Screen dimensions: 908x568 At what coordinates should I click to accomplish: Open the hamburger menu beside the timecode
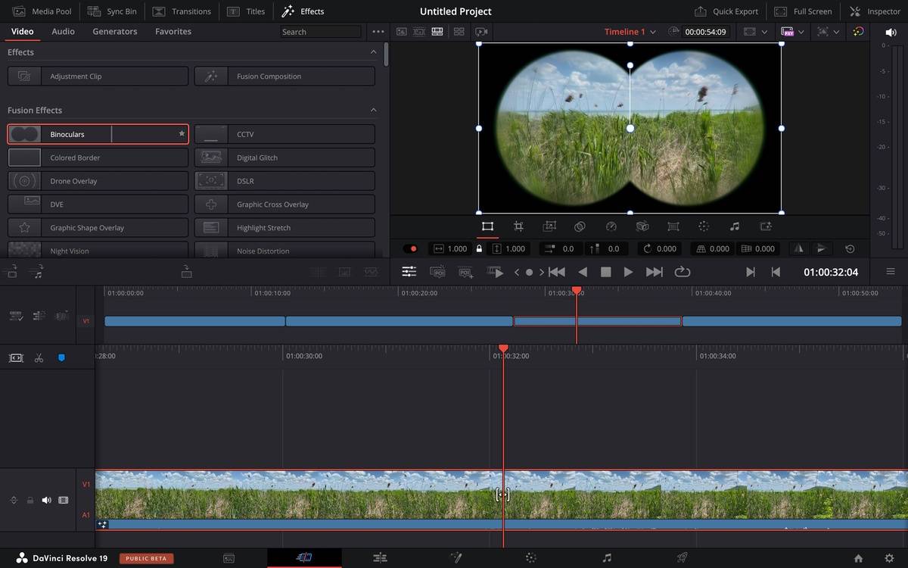891,272
